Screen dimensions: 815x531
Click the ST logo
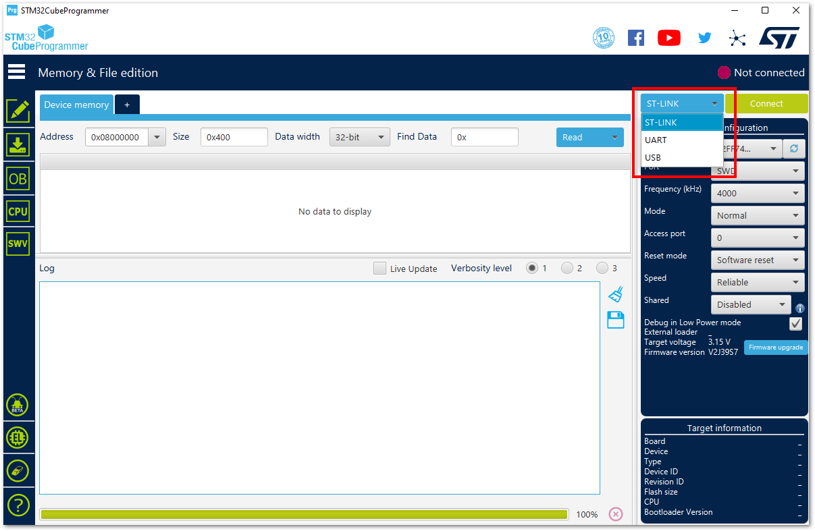[x=779, y=38]
